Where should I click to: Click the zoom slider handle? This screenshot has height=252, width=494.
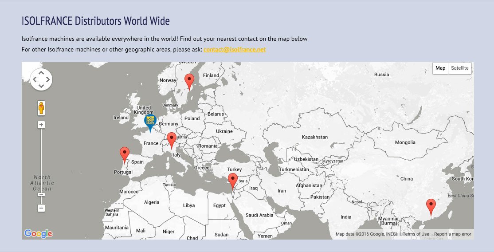click(x=41, y=194)
